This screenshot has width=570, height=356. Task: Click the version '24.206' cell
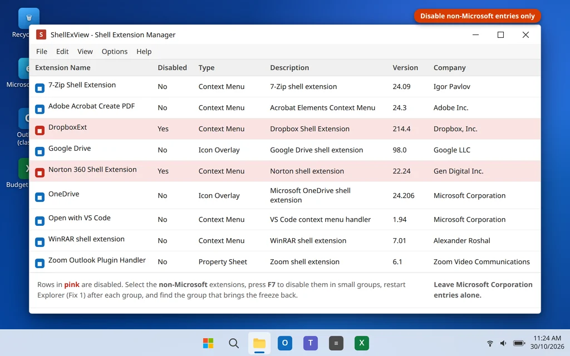point(404,195)
